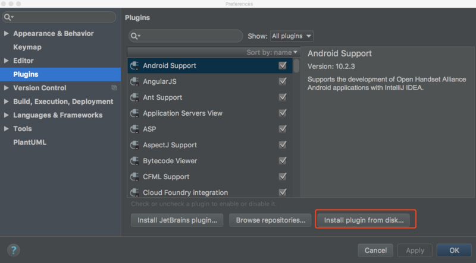This screenshot has width=476, height=263.
Task: Click the CFML Support plugin icon
Action: [x=134, y=176]
